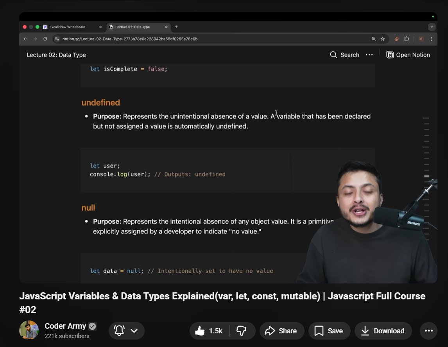Open the page zoom magnifier in address bar

point(373,39)
